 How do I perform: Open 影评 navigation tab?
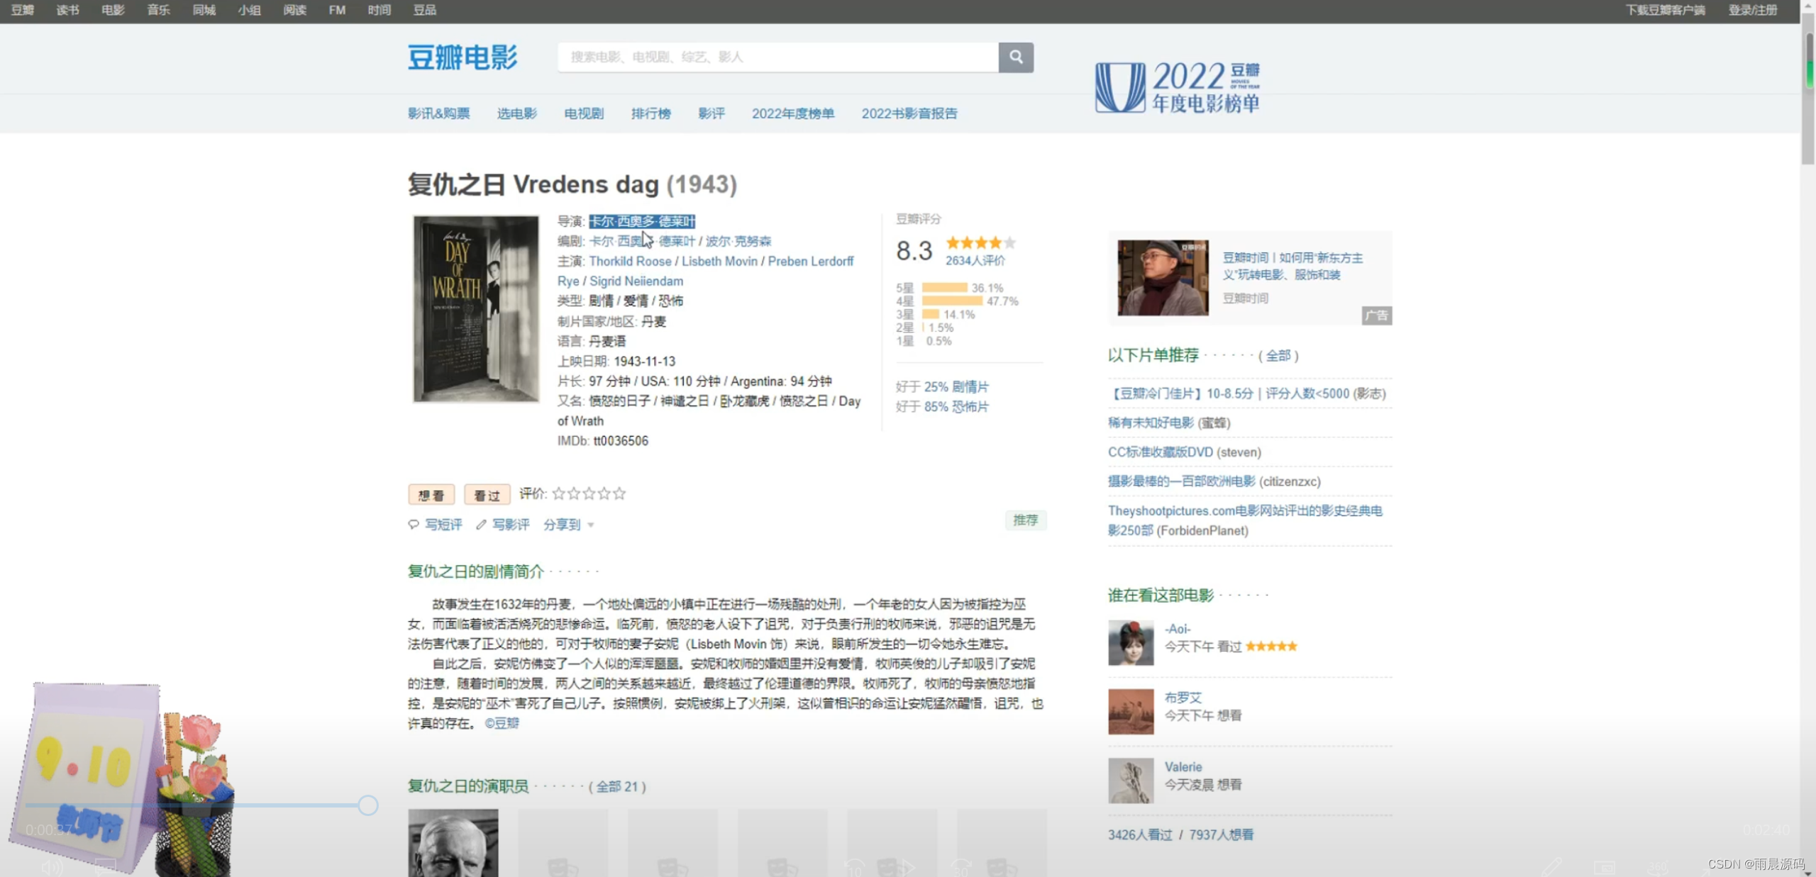[712, 113]
